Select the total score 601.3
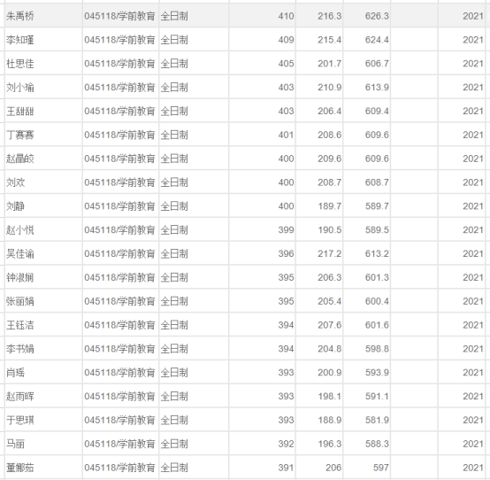This screenshot has width=490, height=480. coord(377,277)
